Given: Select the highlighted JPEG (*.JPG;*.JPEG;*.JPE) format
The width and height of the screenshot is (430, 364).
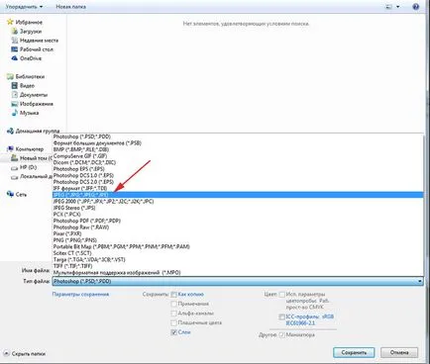Looking at the screenshot, I should [x=238, y=195].
